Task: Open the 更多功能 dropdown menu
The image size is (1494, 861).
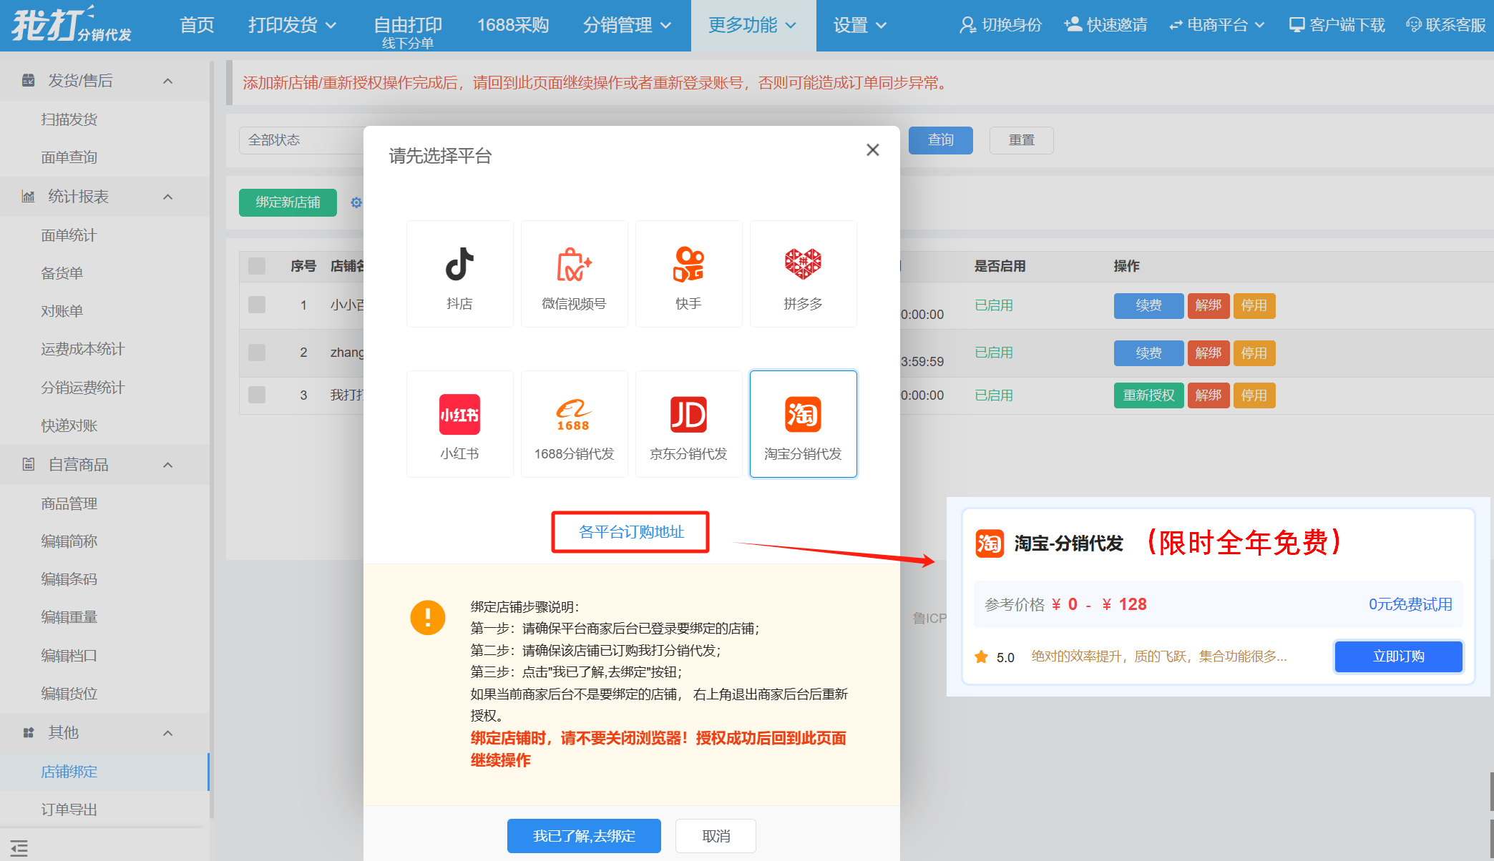Action: click(x=753, y=25)
